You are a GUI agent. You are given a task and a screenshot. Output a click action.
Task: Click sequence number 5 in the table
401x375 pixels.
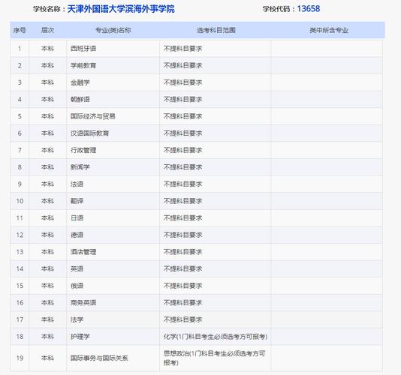20,116
